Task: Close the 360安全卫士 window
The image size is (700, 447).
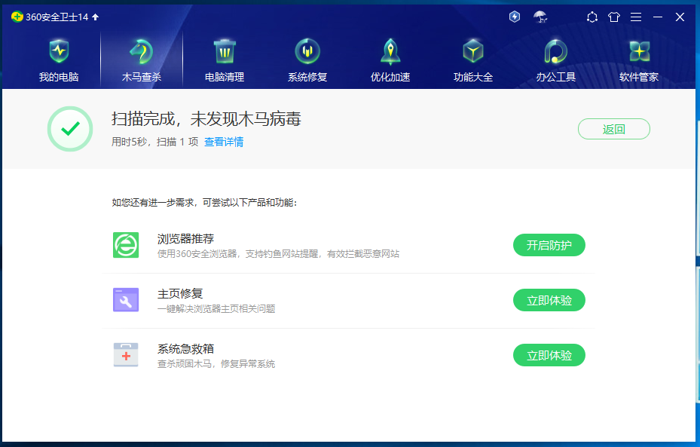Action: pyautogui.click(x=680, y=17)
